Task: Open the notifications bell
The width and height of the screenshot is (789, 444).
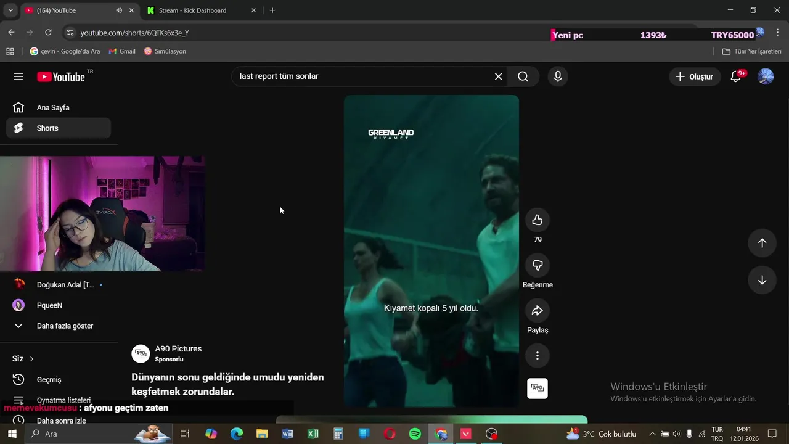Action: [736, 76]
